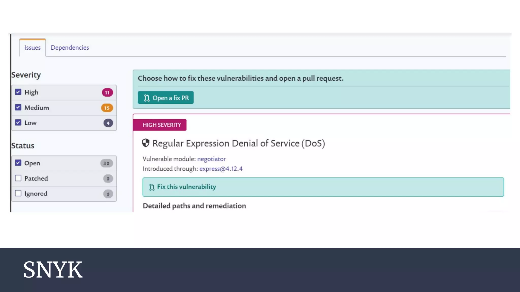Click the Open status count badge 30
Screen dimensions: 520x292
point(107,163)
